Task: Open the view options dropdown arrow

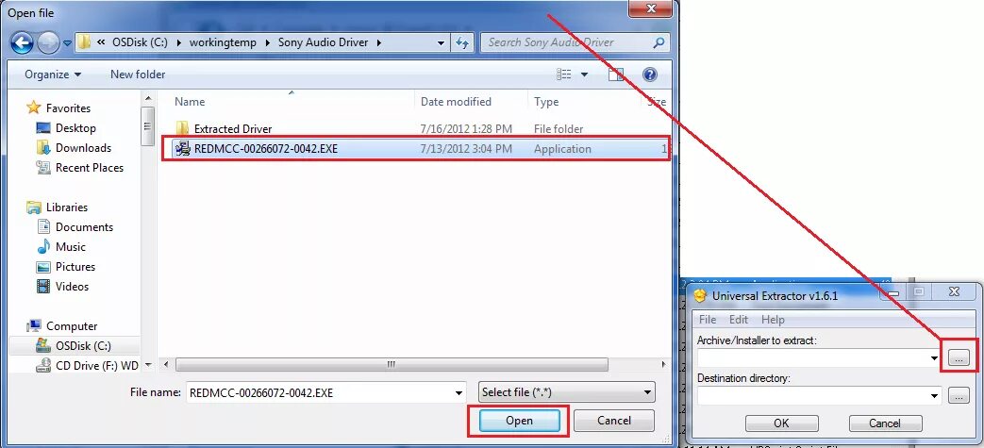Action: (x=584, y=75)
